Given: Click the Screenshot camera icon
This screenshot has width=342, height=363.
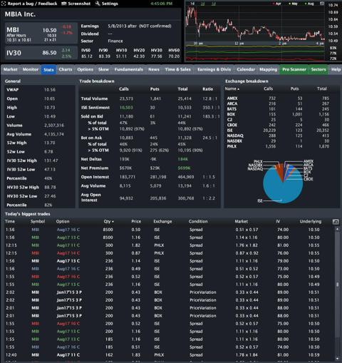Looking at the screenshot, I should pyautogui.click(x=63, y=4).
